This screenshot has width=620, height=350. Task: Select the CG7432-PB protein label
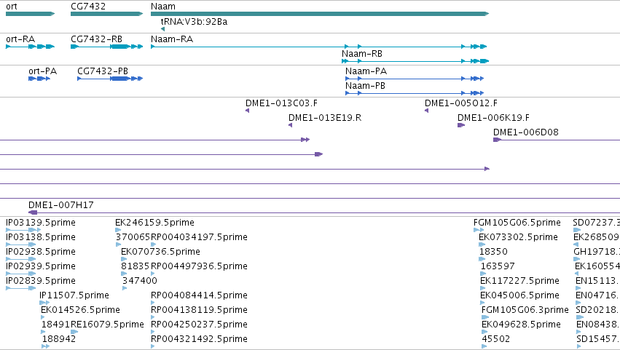[x=103, y=71]
